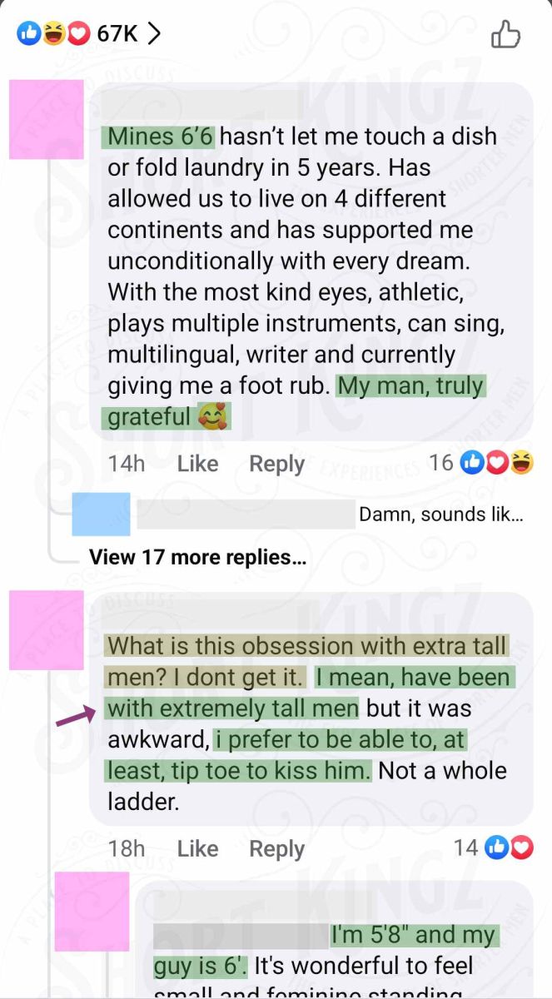Click the blue like reaction icon near 67K
The height and width of the screenshot is (999, 552).
coord(28,33)
